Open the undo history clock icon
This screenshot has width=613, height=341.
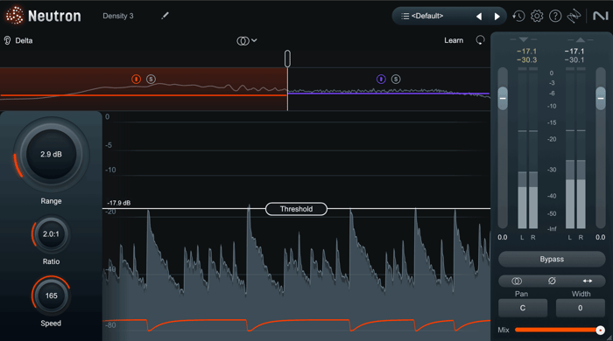[518, 16]
